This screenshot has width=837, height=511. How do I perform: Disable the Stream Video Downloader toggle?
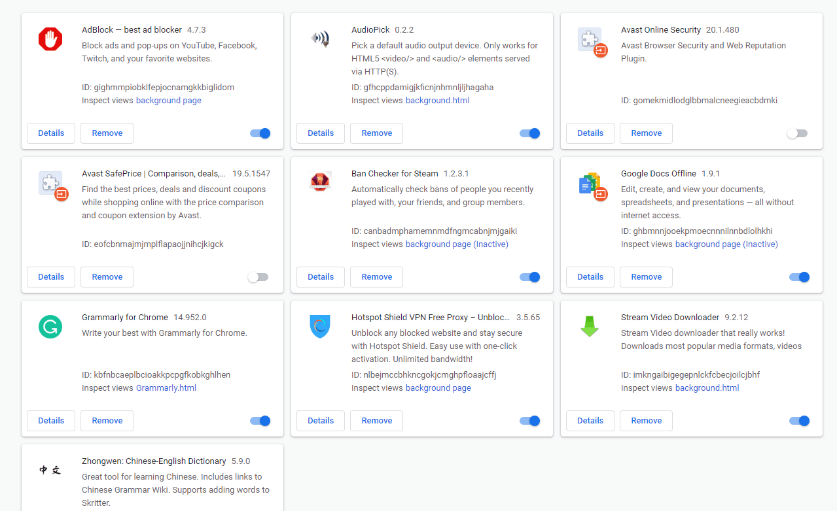pyautogui.click(x=800, y=421)
